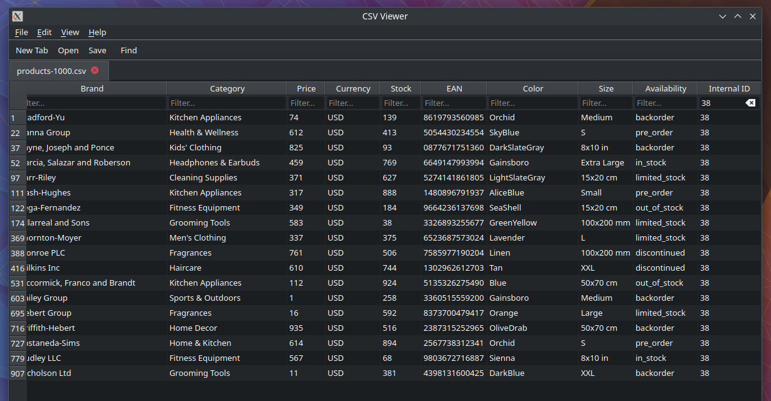
Task: Open the Help menu
Action: [97, 32]
